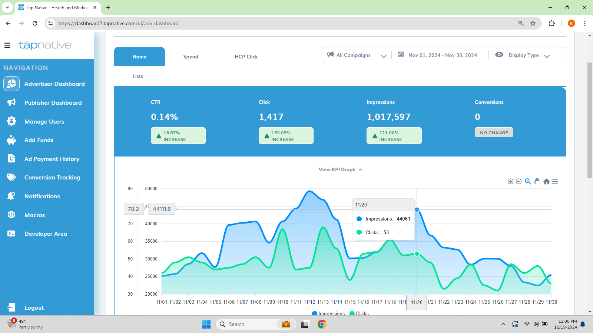Open the Manage Users page

click(44, 122)
